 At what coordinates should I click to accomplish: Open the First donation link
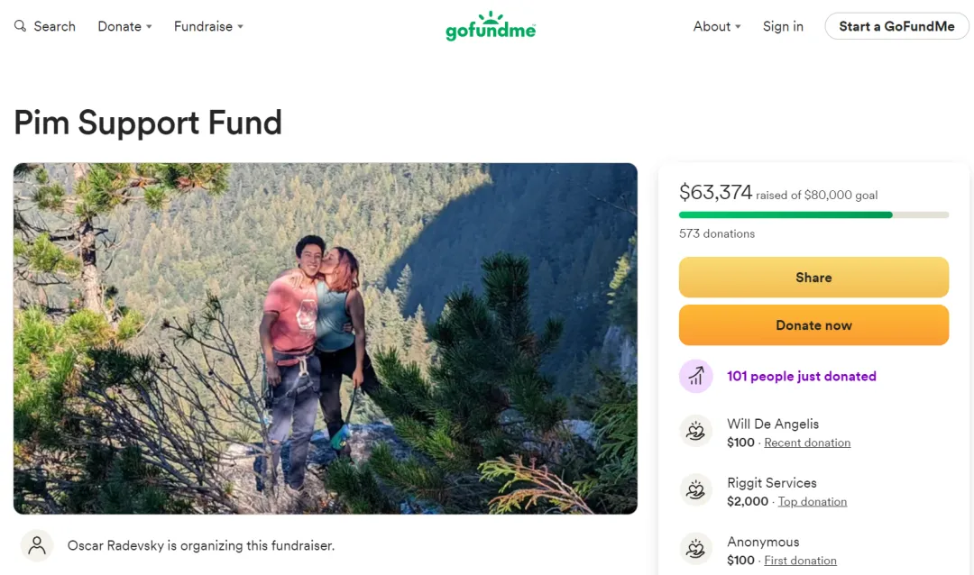[800, 561]
